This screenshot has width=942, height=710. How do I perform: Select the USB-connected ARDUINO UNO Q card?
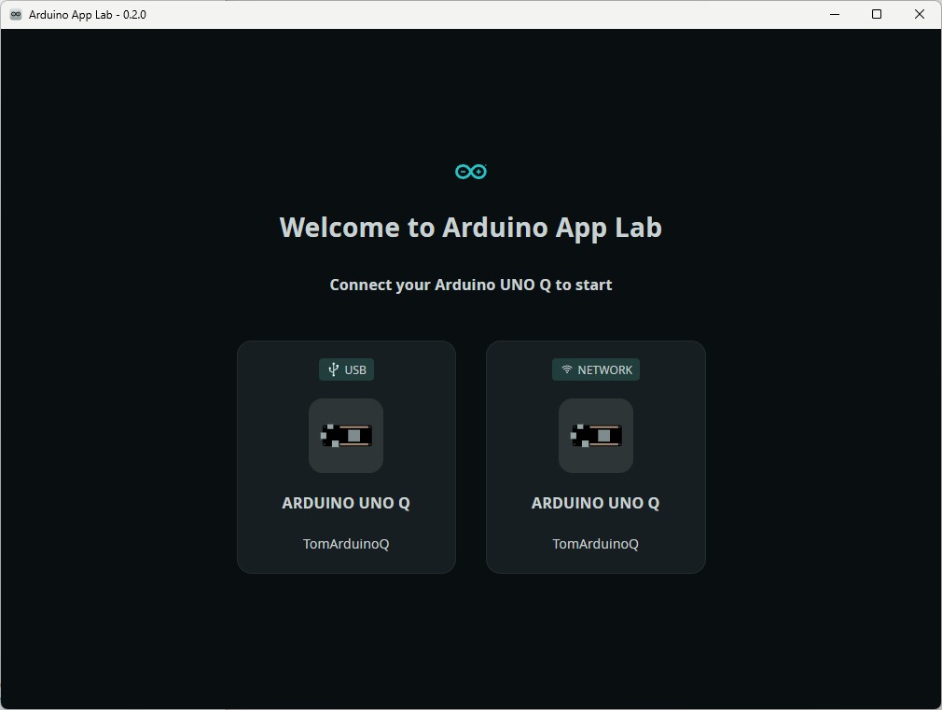(346, 456)
